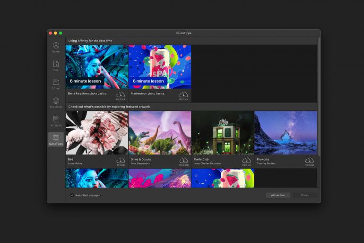The width and height of the screenshot is (364, 243).
Task: Download the Frankentoon photo basics sample
Action: pyautogui.click(x=183, y=95)
